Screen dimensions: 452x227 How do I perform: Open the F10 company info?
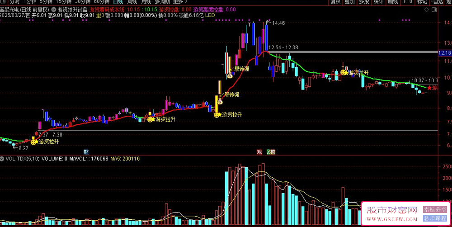pyautogui.click(x=408, y=2)
